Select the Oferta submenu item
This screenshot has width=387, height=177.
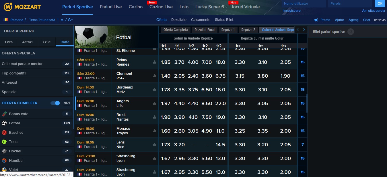click(162, 20)
